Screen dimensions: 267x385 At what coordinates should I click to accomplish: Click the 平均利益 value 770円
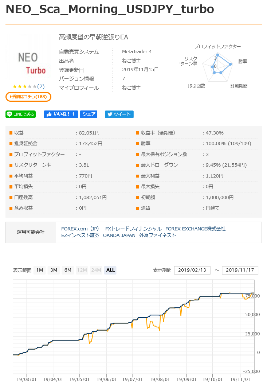(x=86, y=176)
